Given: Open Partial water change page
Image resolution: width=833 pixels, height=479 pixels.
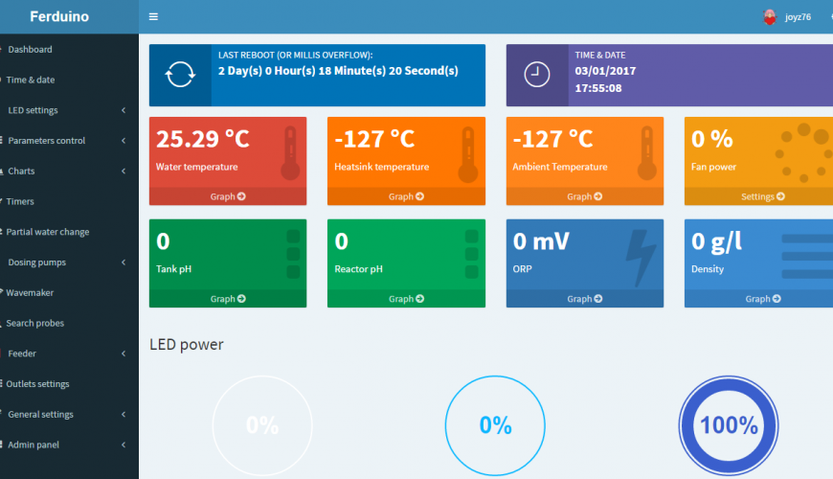Looking at the screenshot, I should (x=48, y=232).
